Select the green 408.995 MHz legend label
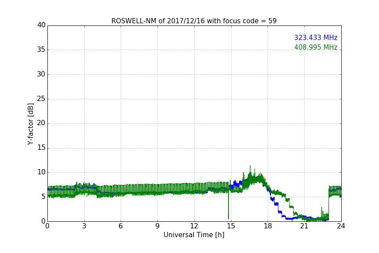This screenshot has height=253, width=379. [x=316, y=47]
